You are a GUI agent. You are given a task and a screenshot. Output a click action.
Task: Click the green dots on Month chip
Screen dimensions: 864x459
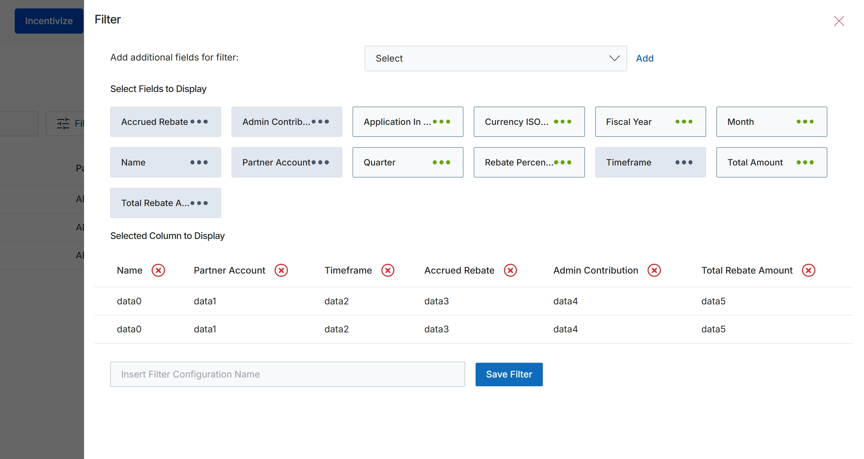coord(805,122)
